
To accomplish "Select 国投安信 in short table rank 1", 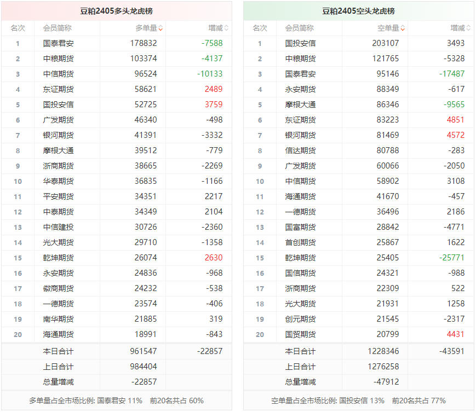I will [300, 43].
